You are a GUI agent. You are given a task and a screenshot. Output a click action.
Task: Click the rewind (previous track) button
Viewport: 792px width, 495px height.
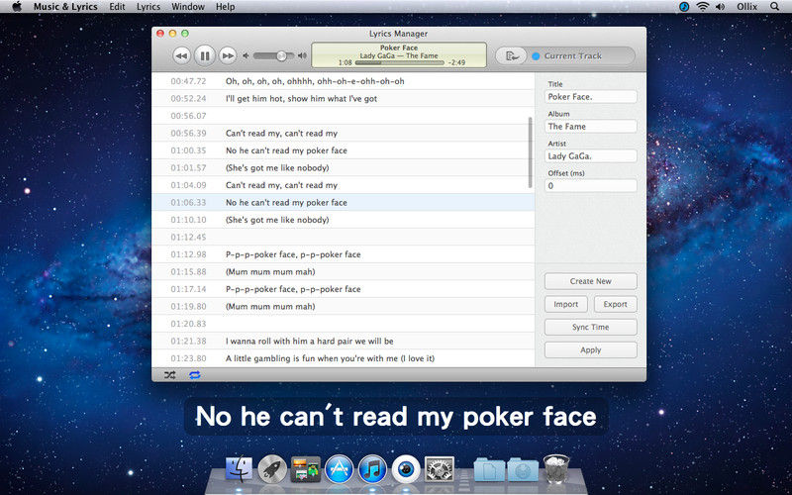(x=181, y=55)
